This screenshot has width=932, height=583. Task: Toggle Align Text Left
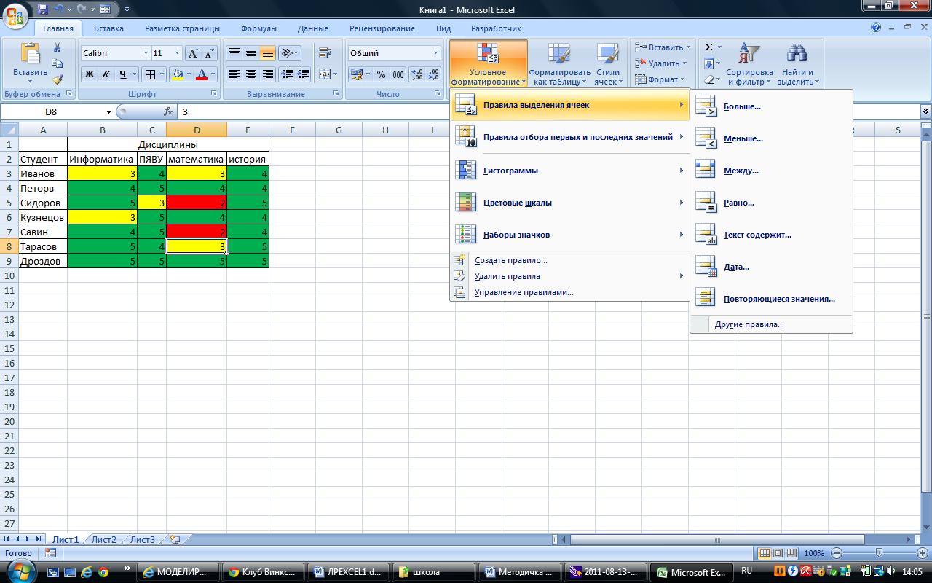[x=234, y=74]
